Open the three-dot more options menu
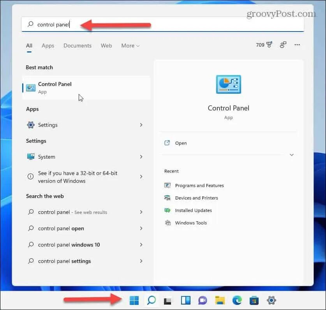This screenshot has height=310, width=326. (297, 45)
